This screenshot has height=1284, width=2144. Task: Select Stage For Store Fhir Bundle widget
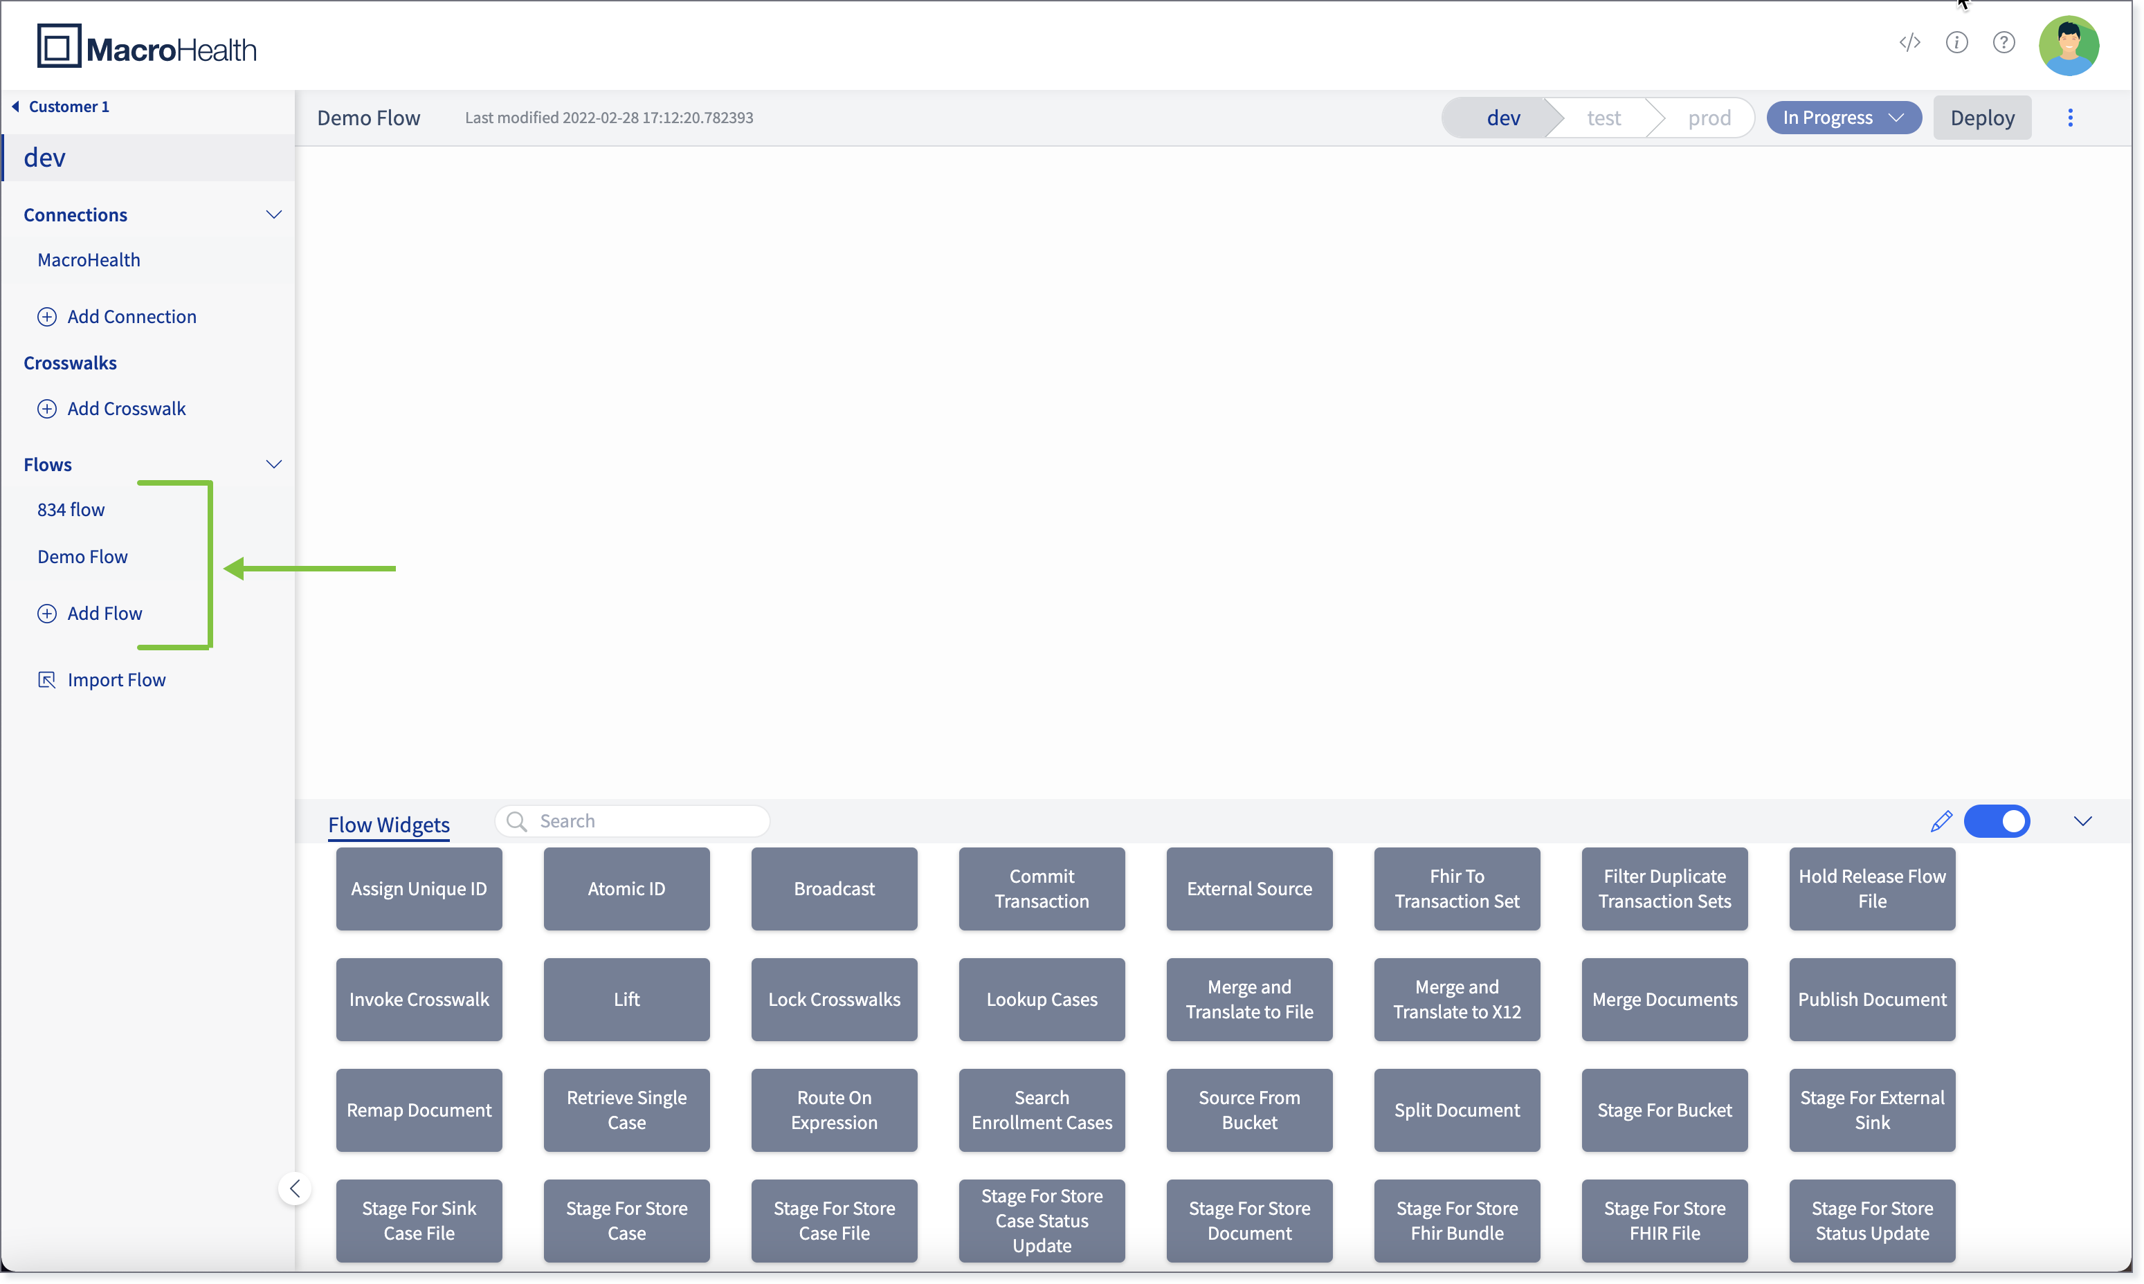pyautogui.click(x=1457, y=1221)
